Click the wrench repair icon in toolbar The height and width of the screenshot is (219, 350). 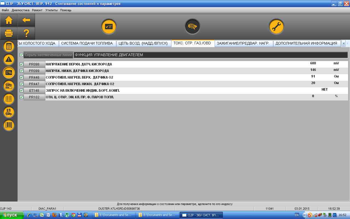276,27
